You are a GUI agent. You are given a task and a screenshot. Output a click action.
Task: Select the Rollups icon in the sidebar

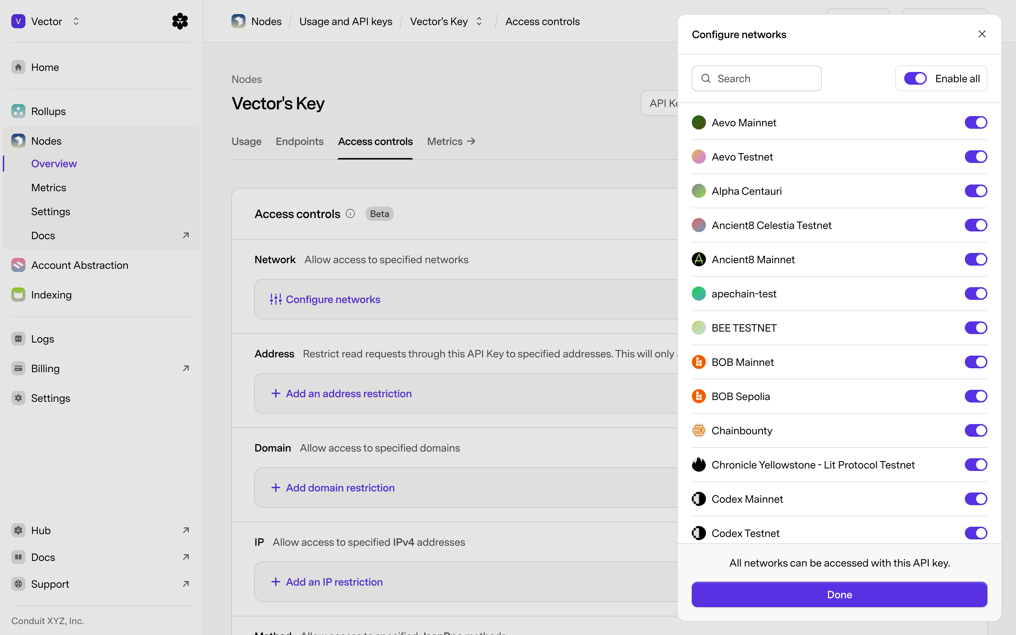pos(18,111)
